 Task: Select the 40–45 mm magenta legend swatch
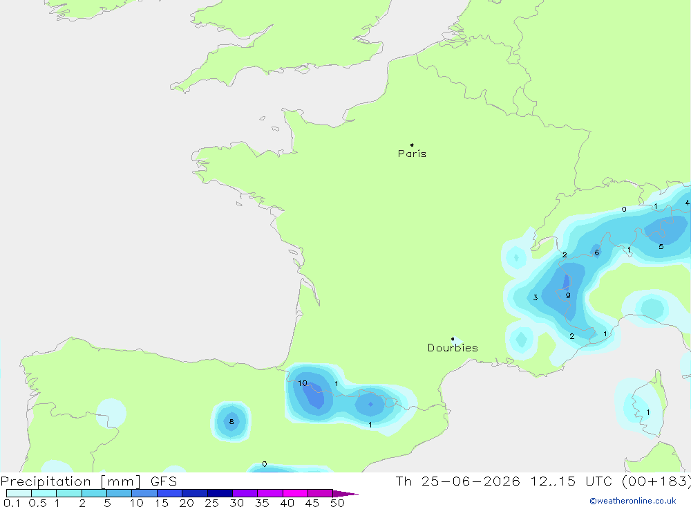pyautogui.click(x=295, y=493)
